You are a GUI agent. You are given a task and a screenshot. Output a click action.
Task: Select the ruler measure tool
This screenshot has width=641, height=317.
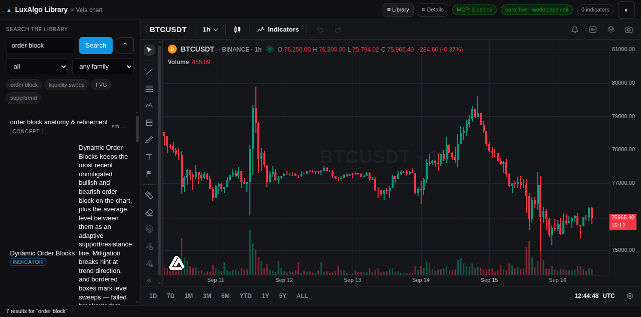coord(149,195)
